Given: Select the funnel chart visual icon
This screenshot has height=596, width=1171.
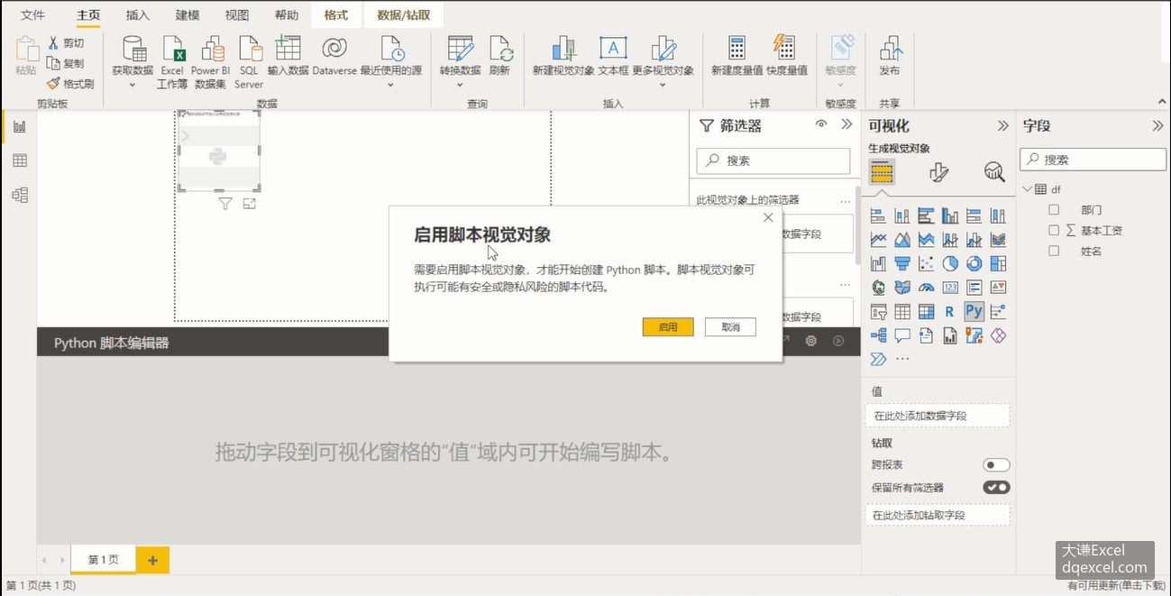Looking at the screenshot, I should (902, 263).
